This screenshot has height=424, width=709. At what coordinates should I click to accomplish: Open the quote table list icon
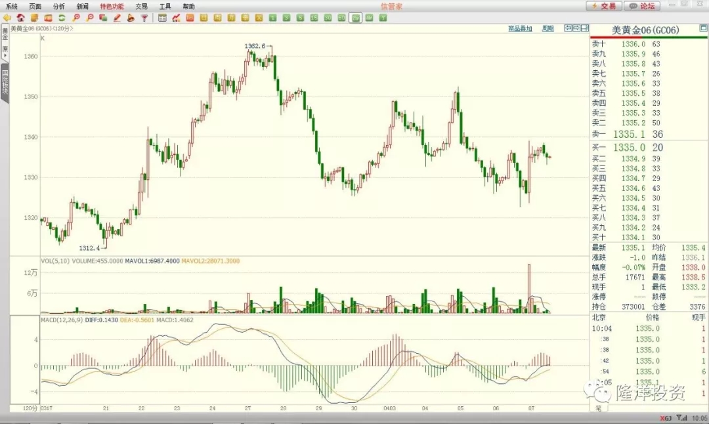[162, 18]
